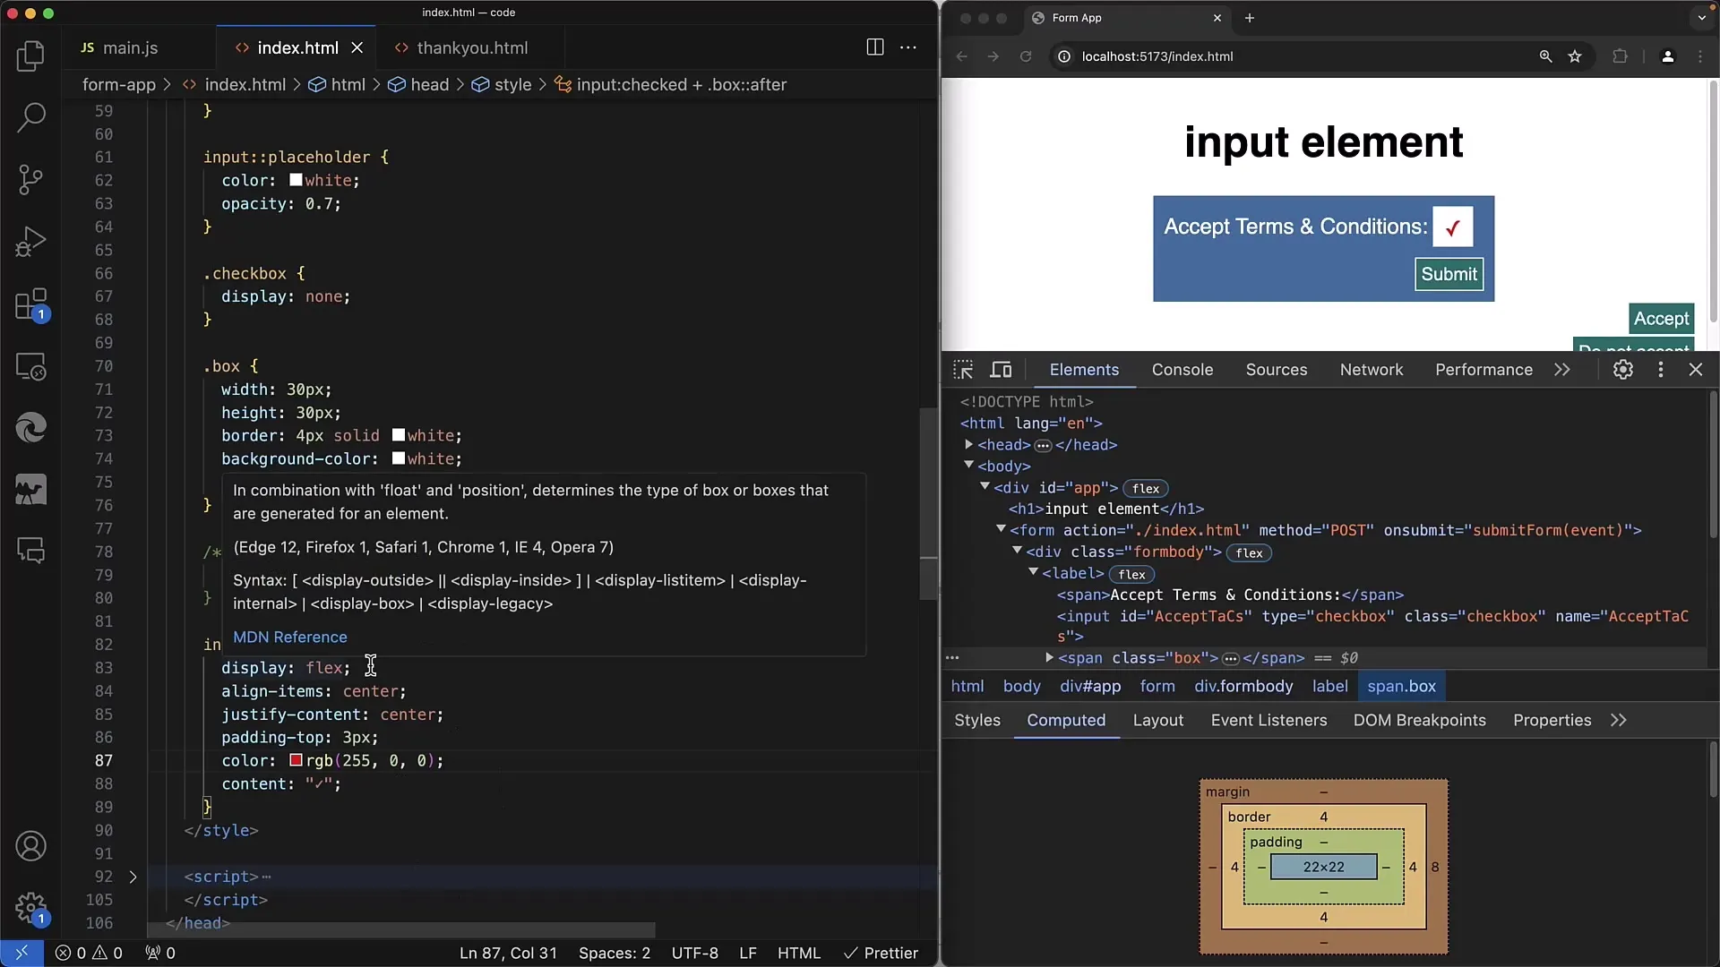This screenshot has height=967, width=1720.
Task: Click the Accept button on the page
Action: click(x=1661, y=319)
